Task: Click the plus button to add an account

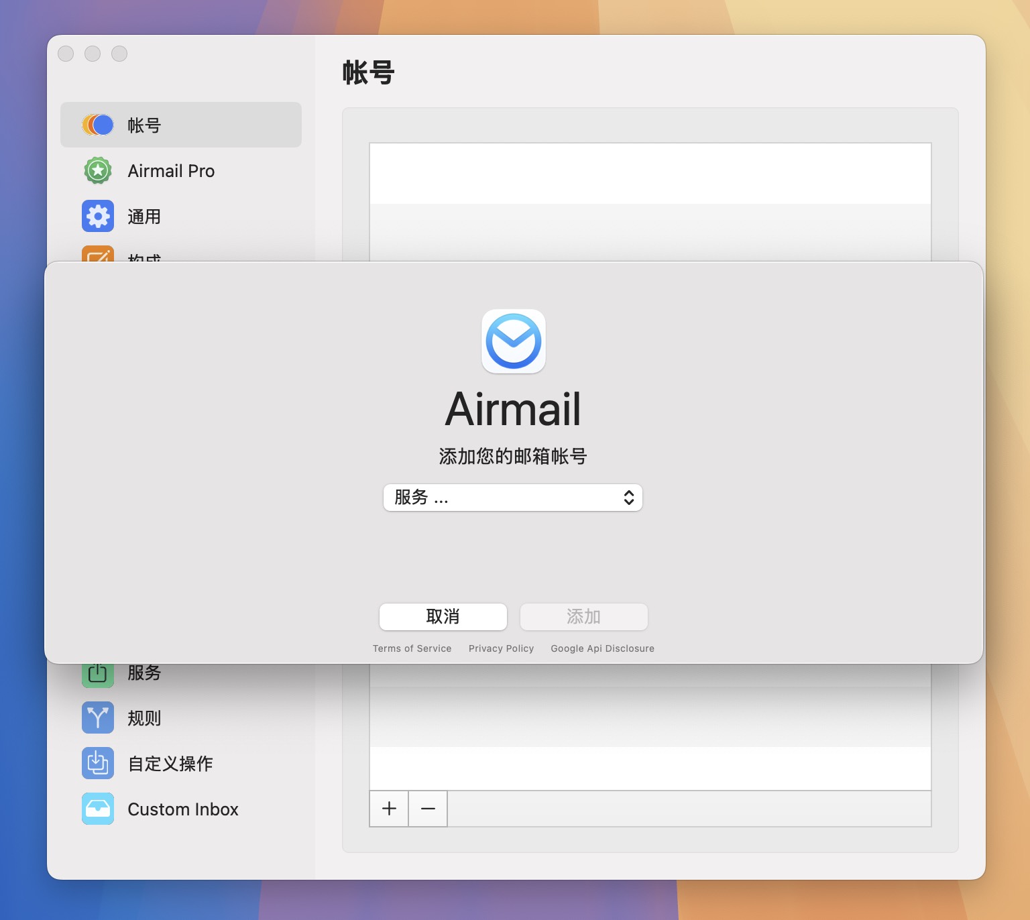Action: 389,809
